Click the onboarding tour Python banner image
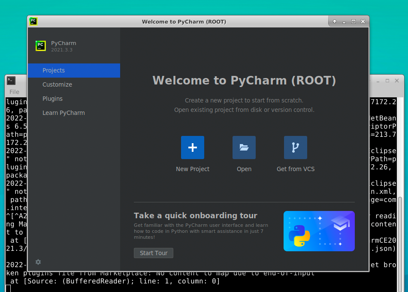Image resolution: width=408 pixels, height=292 pixels. click(319, 231)
